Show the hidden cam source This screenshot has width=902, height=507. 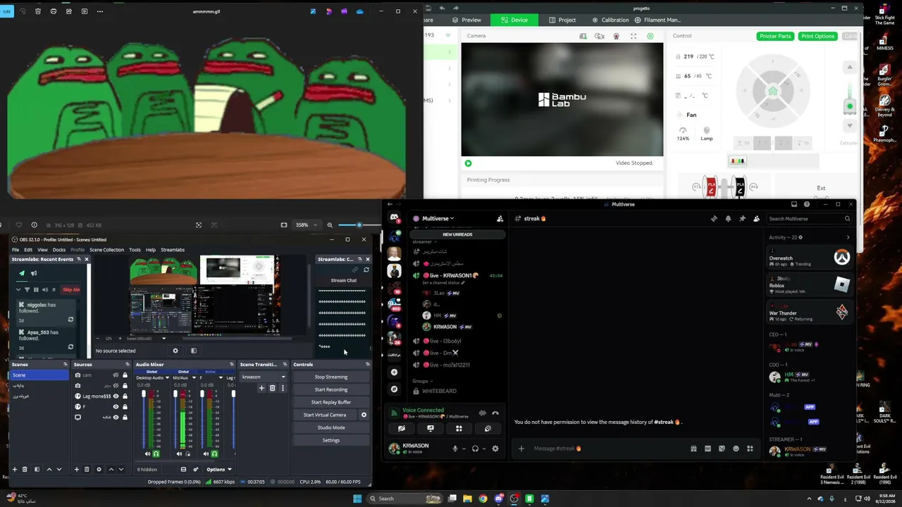116,375
